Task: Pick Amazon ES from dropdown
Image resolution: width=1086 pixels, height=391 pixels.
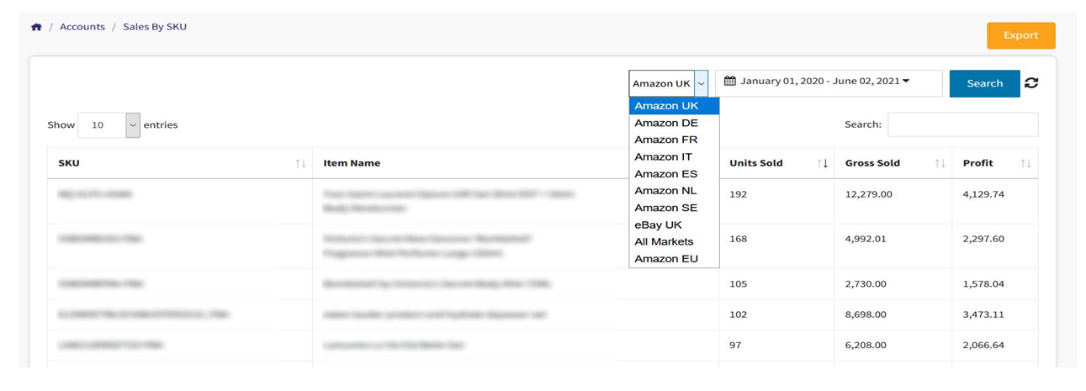Action: click(x=674, y=174)
